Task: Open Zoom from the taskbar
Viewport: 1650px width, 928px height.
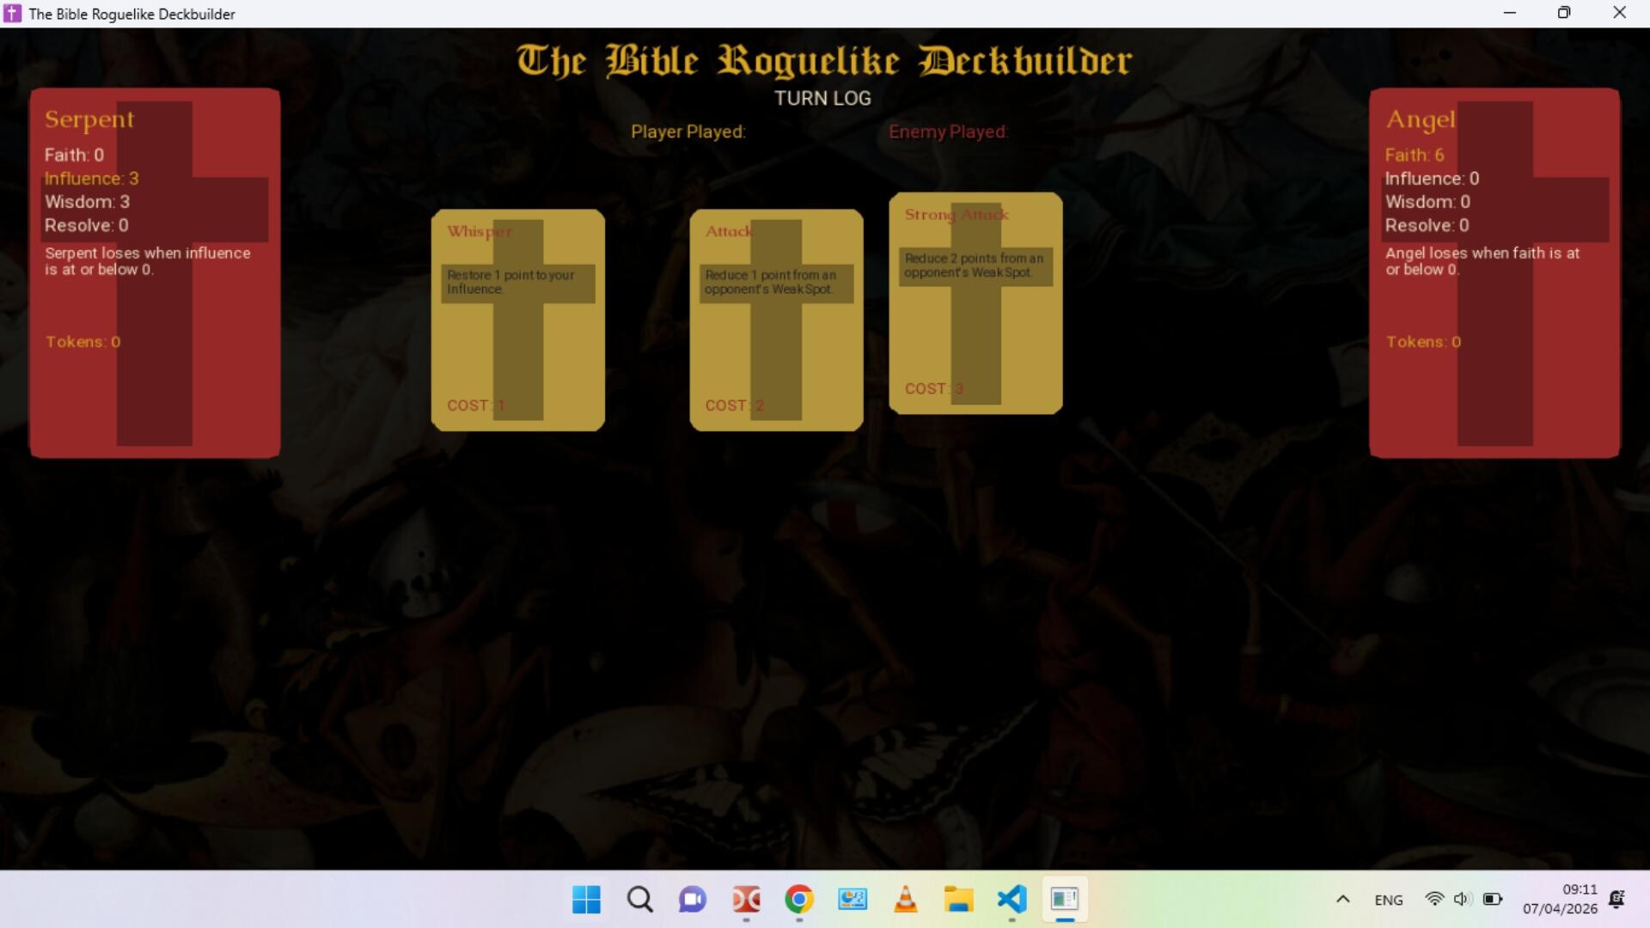Action: click(692, 900)
